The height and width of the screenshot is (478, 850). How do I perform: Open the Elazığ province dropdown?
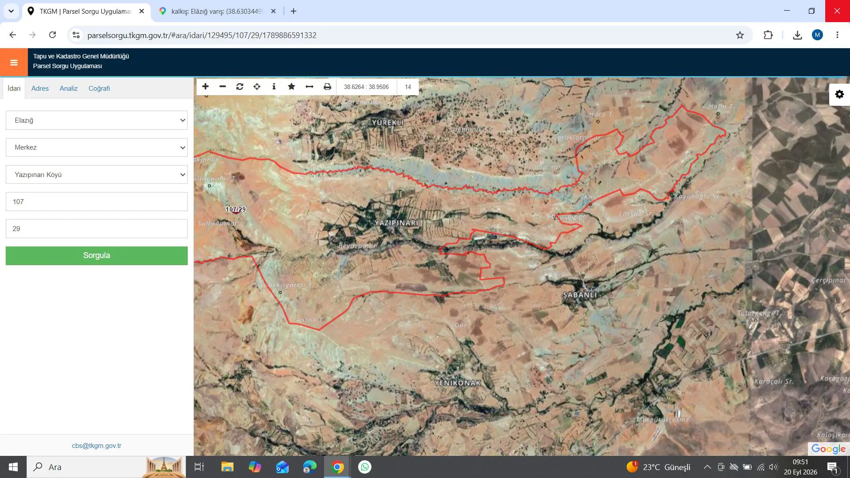click(97, 120)
